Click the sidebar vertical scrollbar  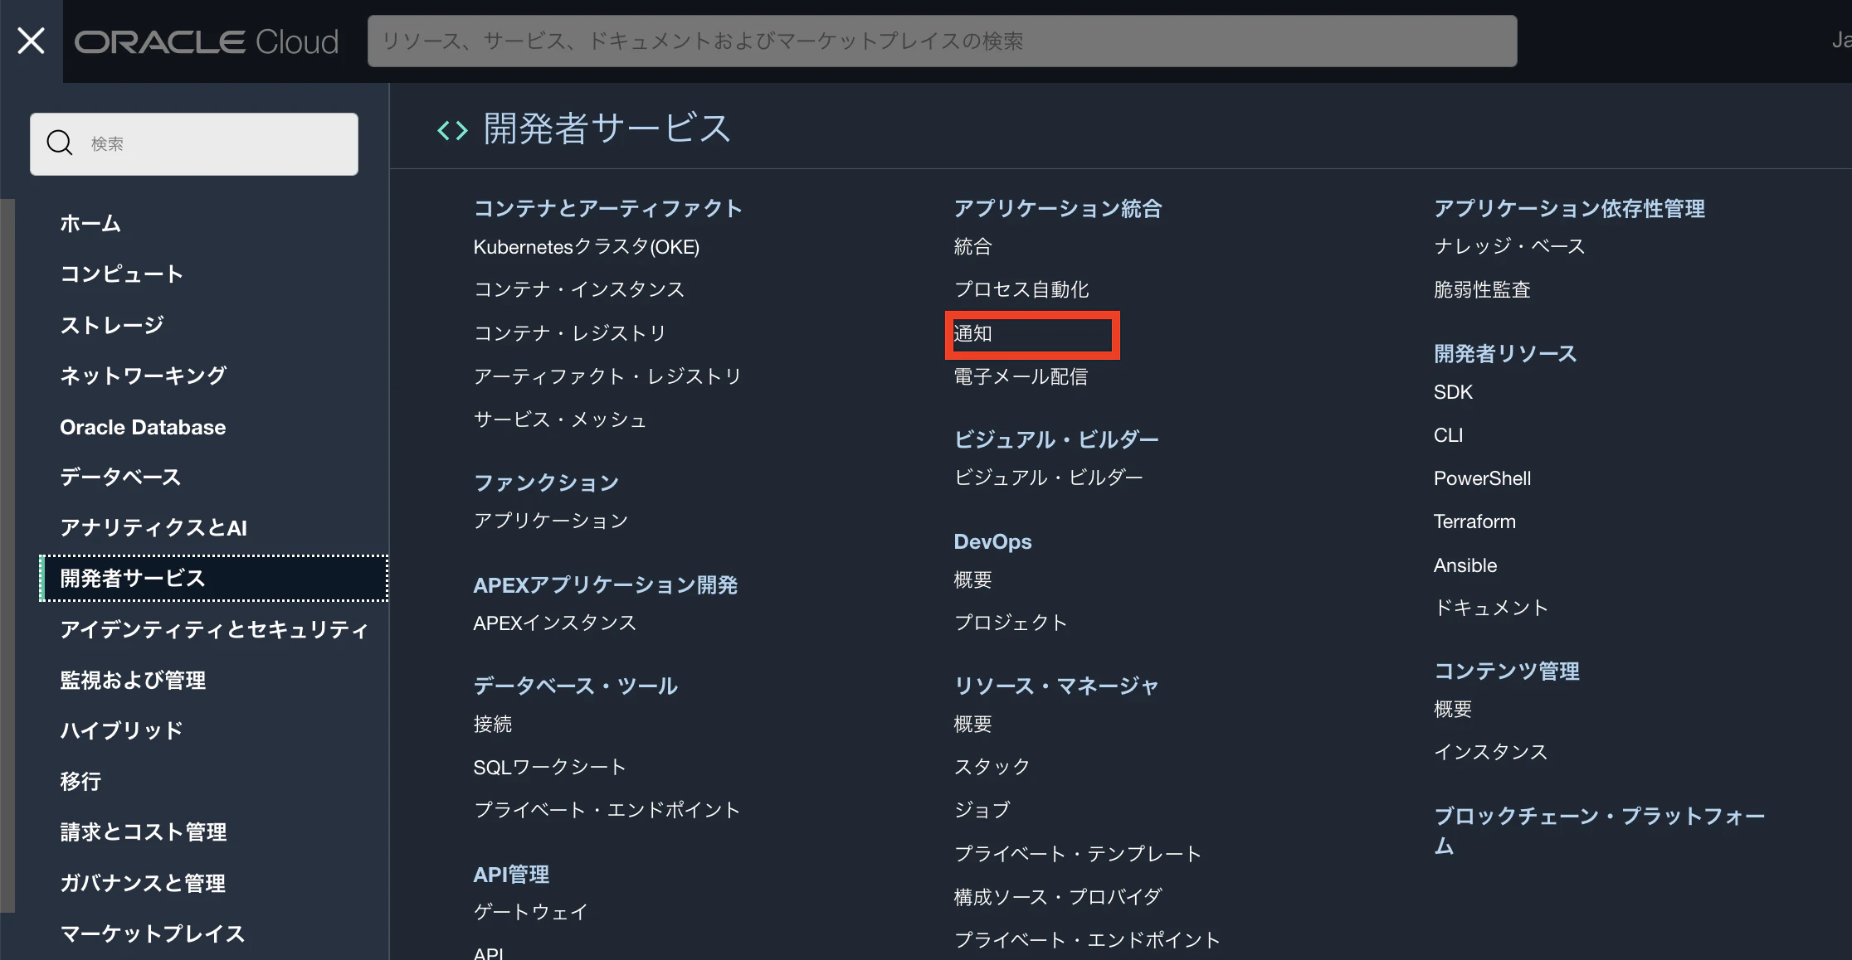[7, 555]
